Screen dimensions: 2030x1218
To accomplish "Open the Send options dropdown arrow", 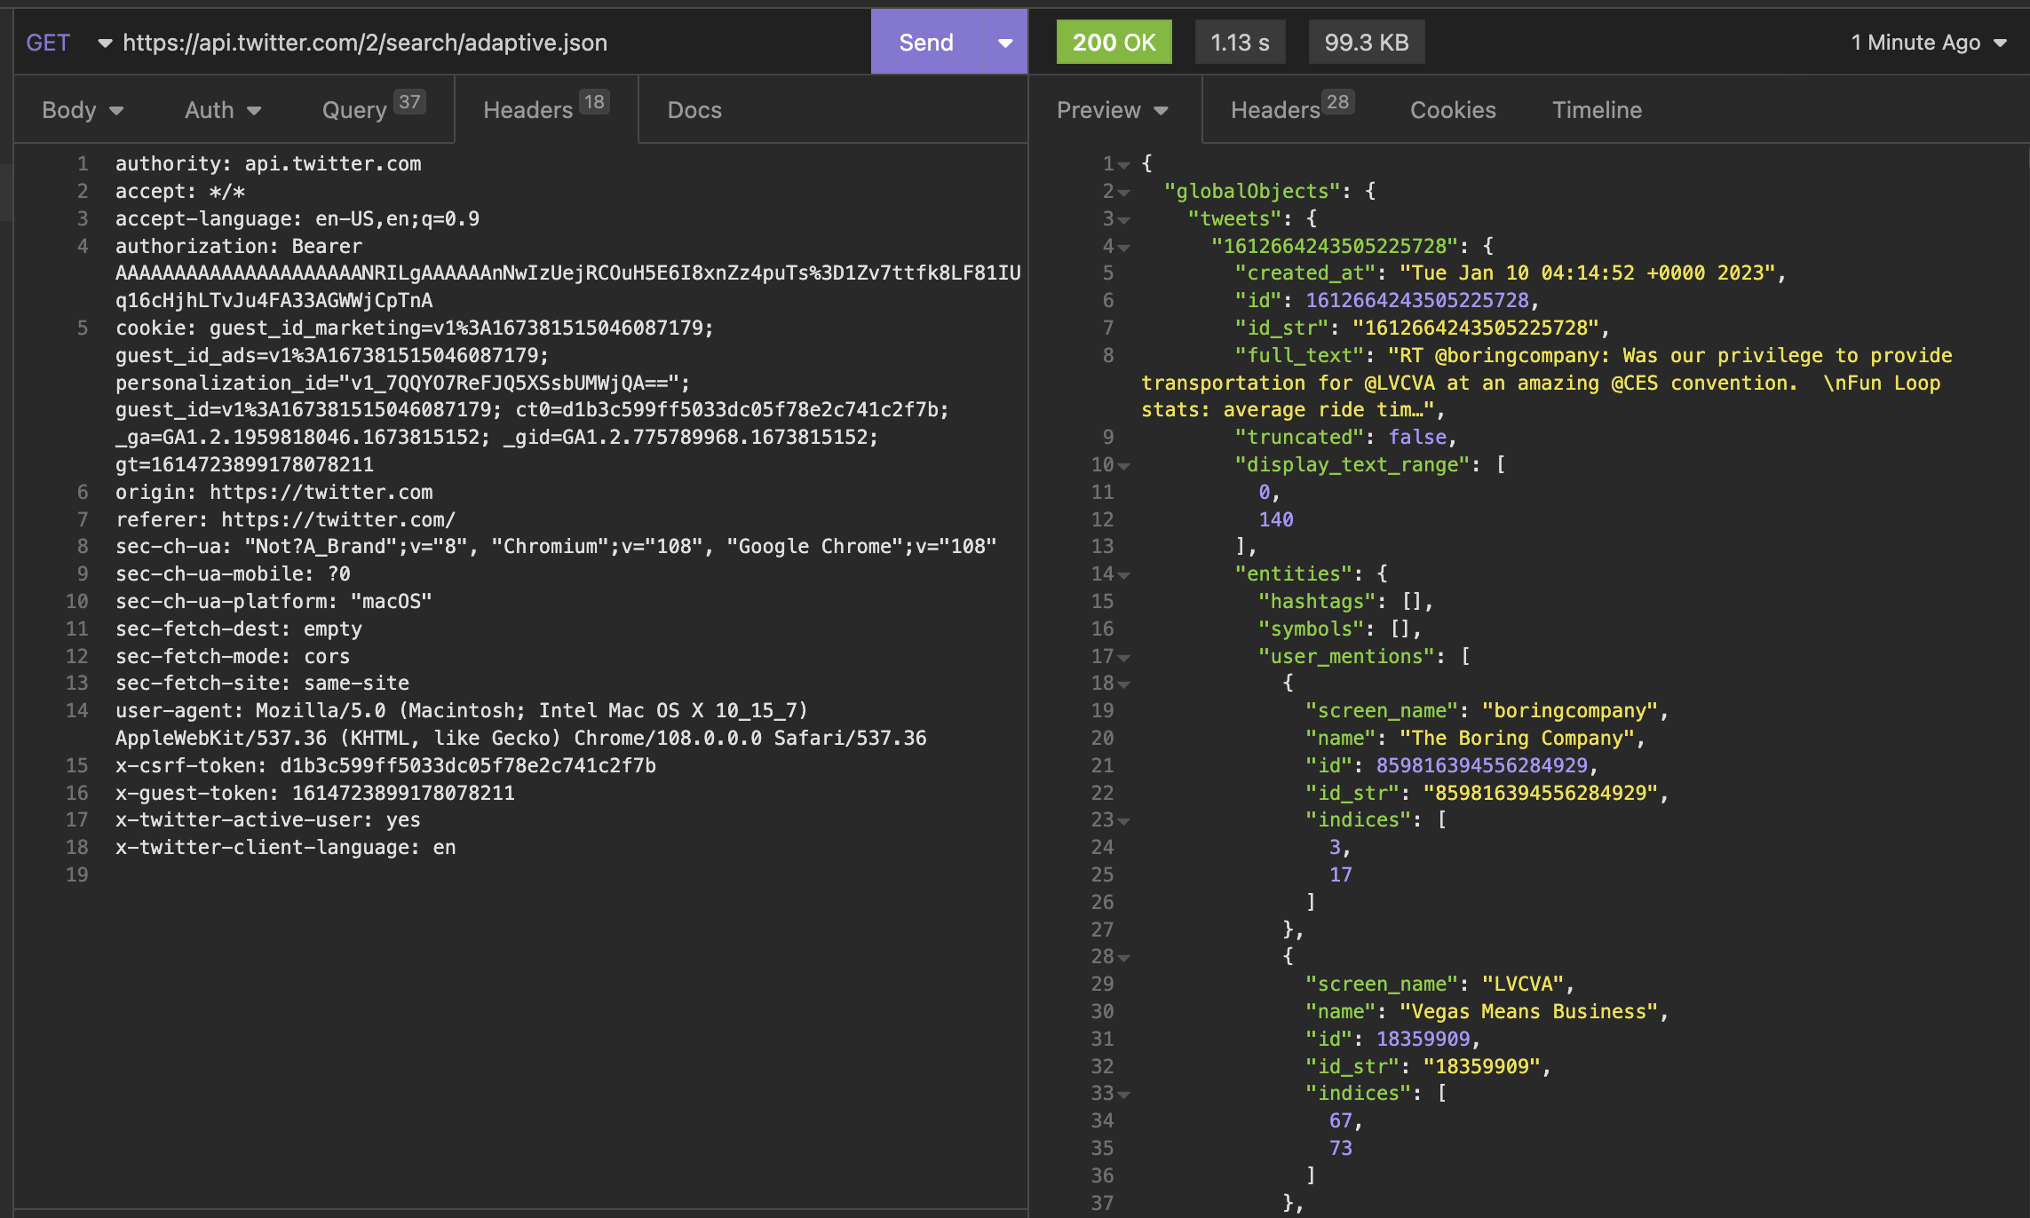I will click(x=1005, y=43).
